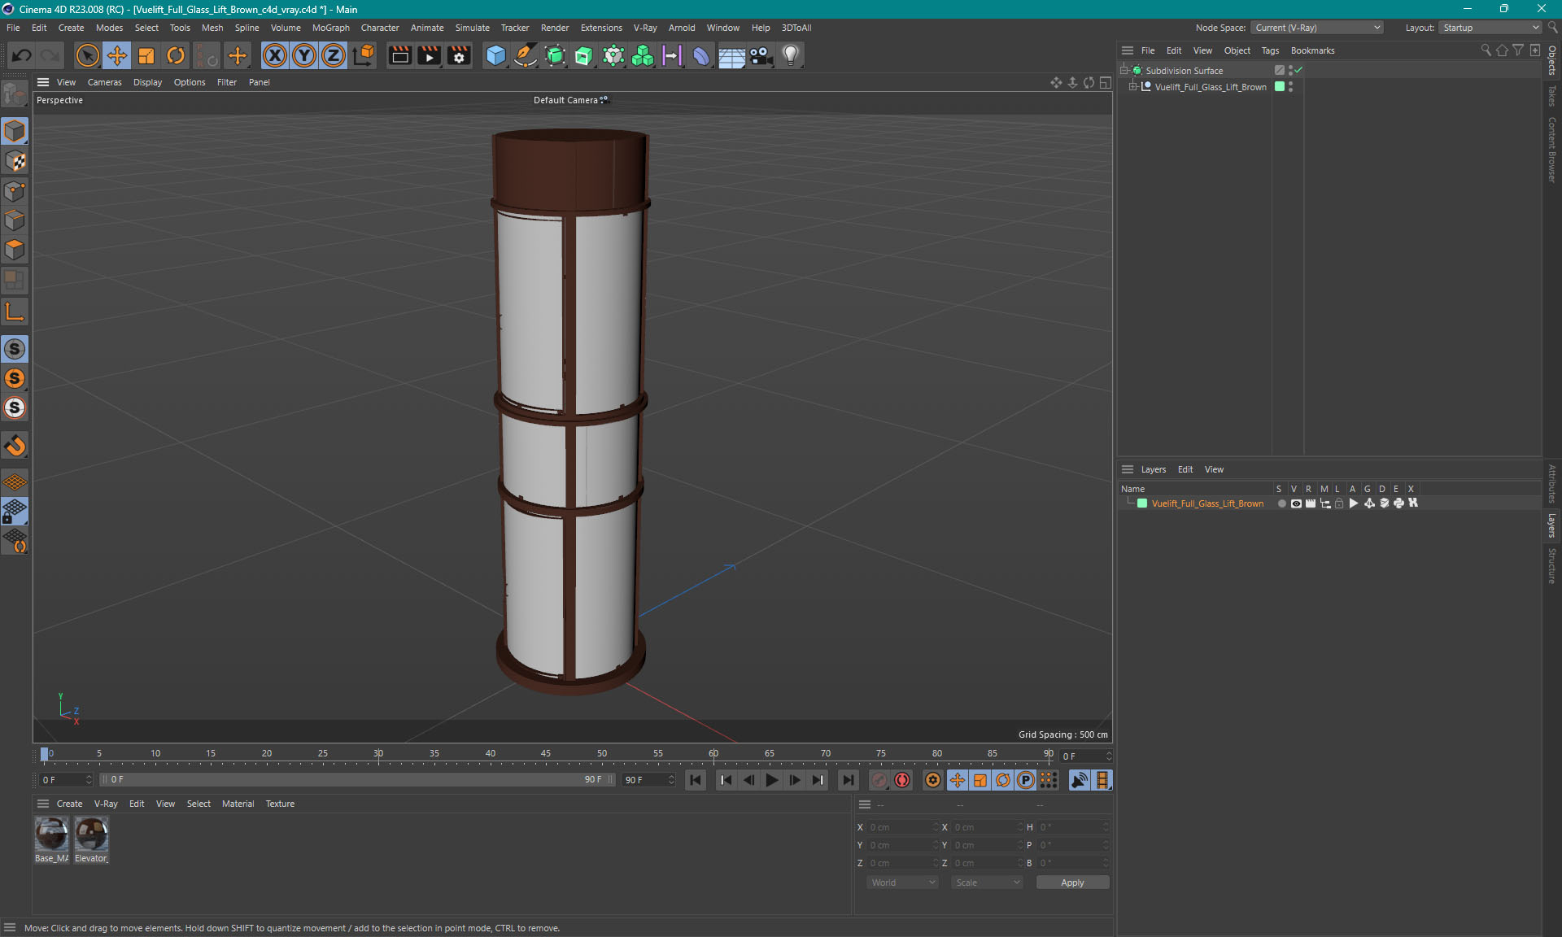Click Record Active Objects button
1562x937 pixels.
(x=879, y=780)
